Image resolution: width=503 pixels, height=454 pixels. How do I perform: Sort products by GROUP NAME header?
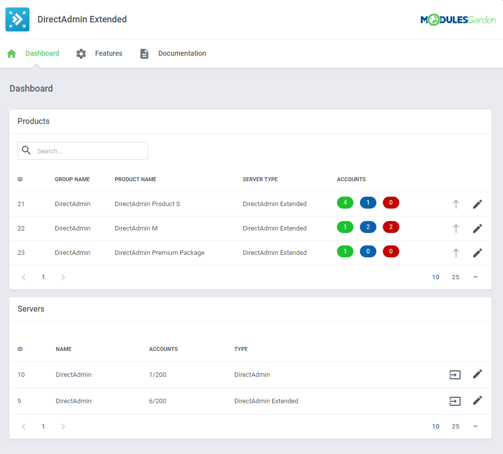point(72,179)
